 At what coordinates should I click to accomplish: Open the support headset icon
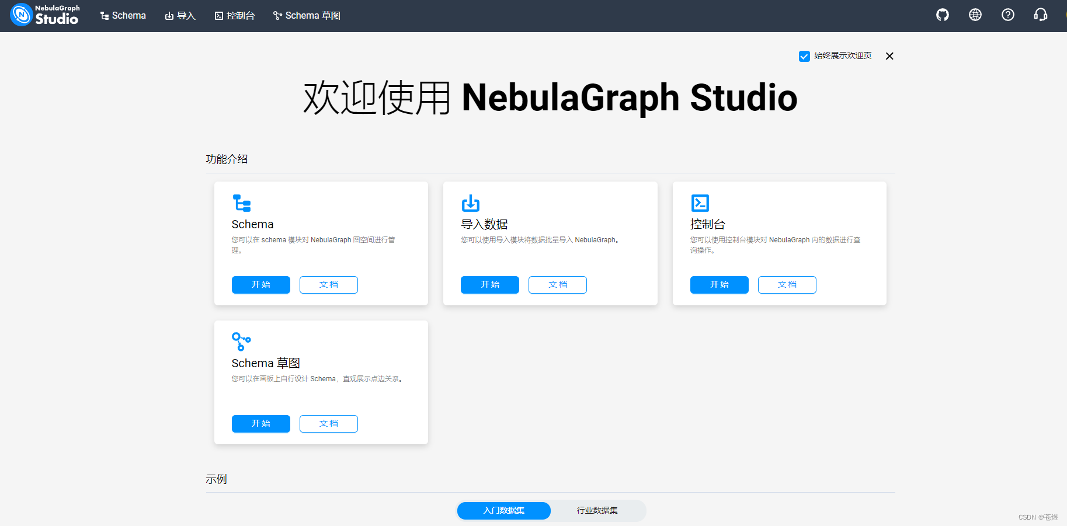click(x=1041, y=15)
